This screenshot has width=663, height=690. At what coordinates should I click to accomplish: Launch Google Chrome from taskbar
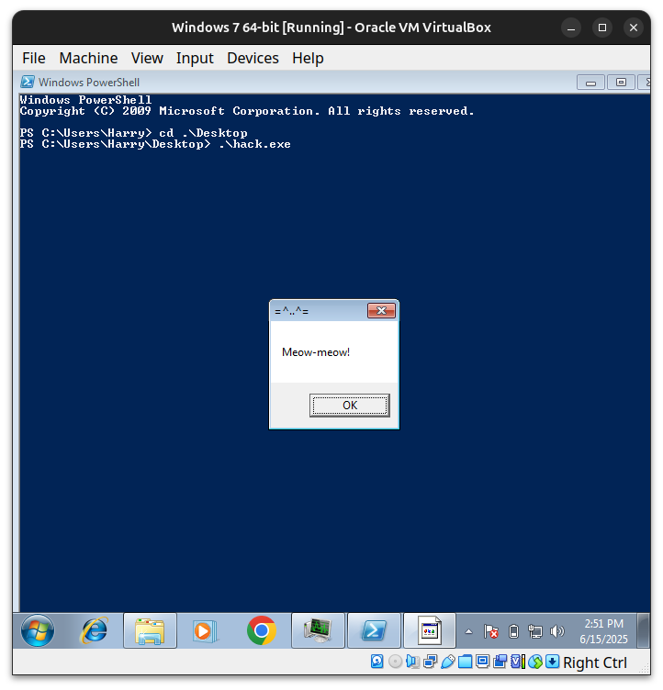[262, 630]
